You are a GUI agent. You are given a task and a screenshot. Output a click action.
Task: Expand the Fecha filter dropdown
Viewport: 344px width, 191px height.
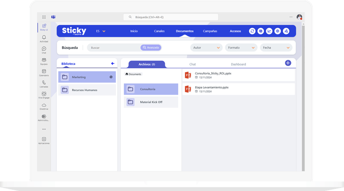276,47
